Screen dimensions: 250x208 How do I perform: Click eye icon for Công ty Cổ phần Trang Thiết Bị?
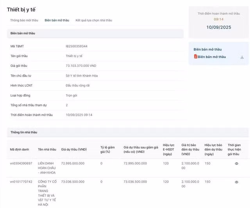[x=236, y=182]
